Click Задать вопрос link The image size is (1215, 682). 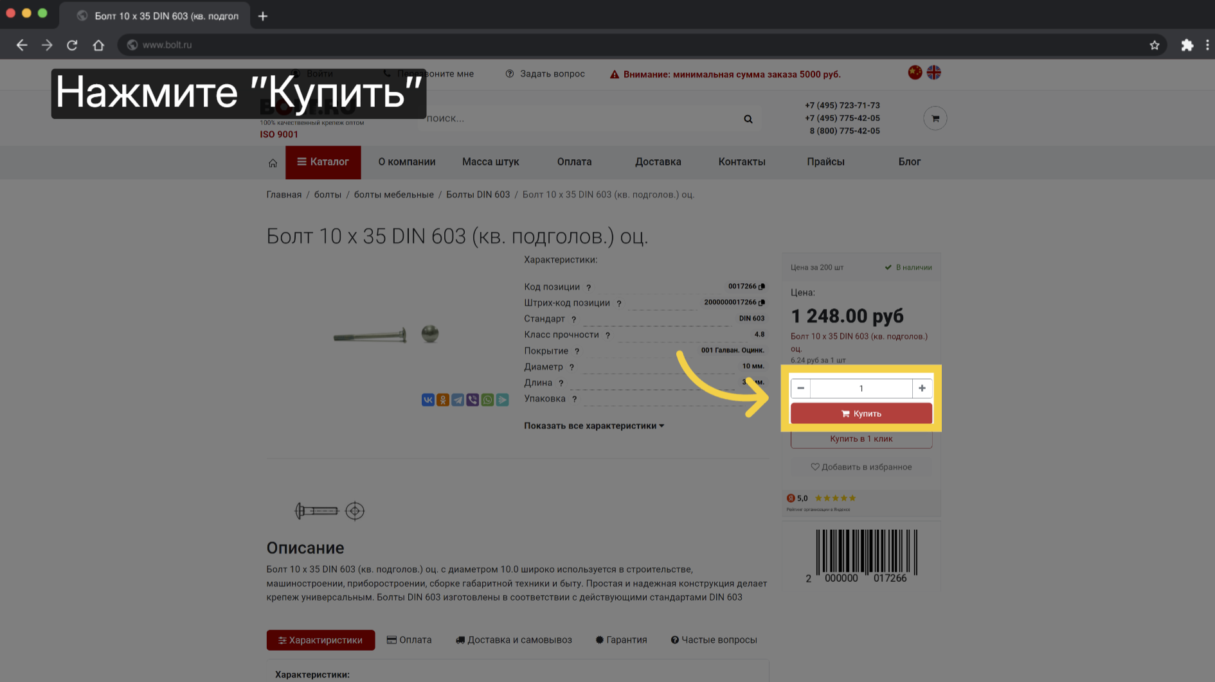click(x=545, y=74)
